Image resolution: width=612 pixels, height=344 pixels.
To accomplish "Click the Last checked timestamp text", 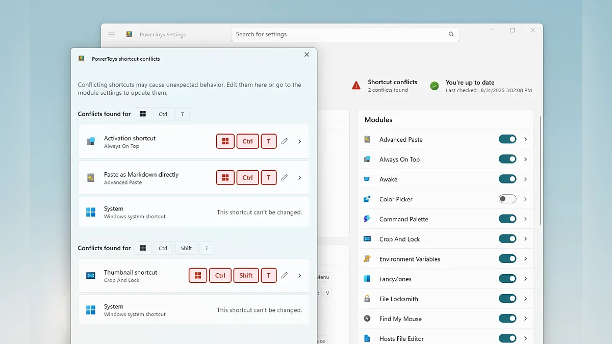I will click(489, 90).
